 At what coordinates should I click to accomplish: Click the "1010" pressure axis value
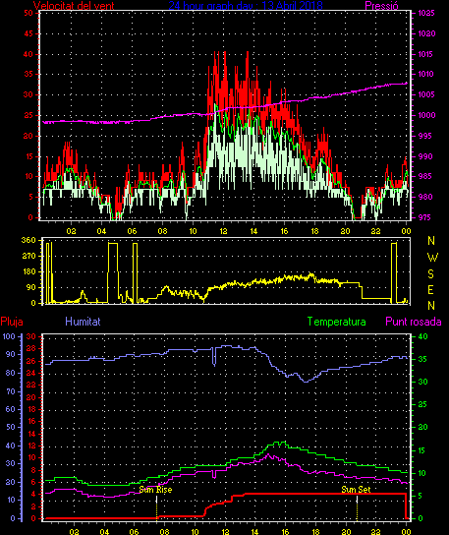pos(425,74)
